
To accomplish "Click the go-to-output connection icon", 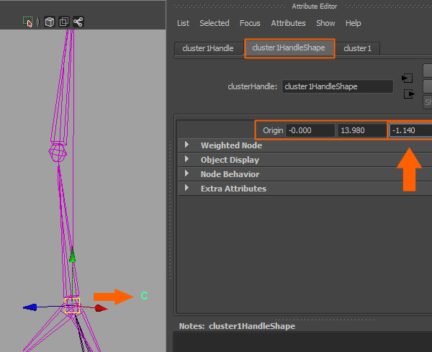I will click(409, 94).
